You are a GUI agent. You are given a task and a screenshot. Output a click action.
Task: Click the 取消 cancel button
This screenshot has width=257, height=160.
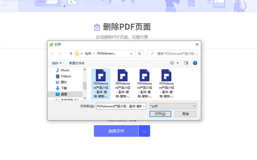pyautogui.click(x=185, y=114)
